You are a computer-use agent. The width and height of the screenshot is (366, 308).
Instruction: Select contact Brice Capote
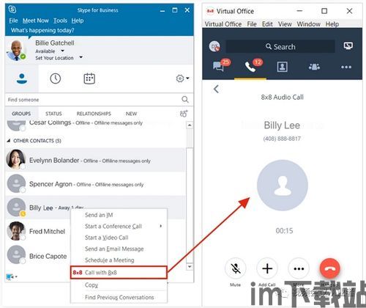click(x=48, y=256)
